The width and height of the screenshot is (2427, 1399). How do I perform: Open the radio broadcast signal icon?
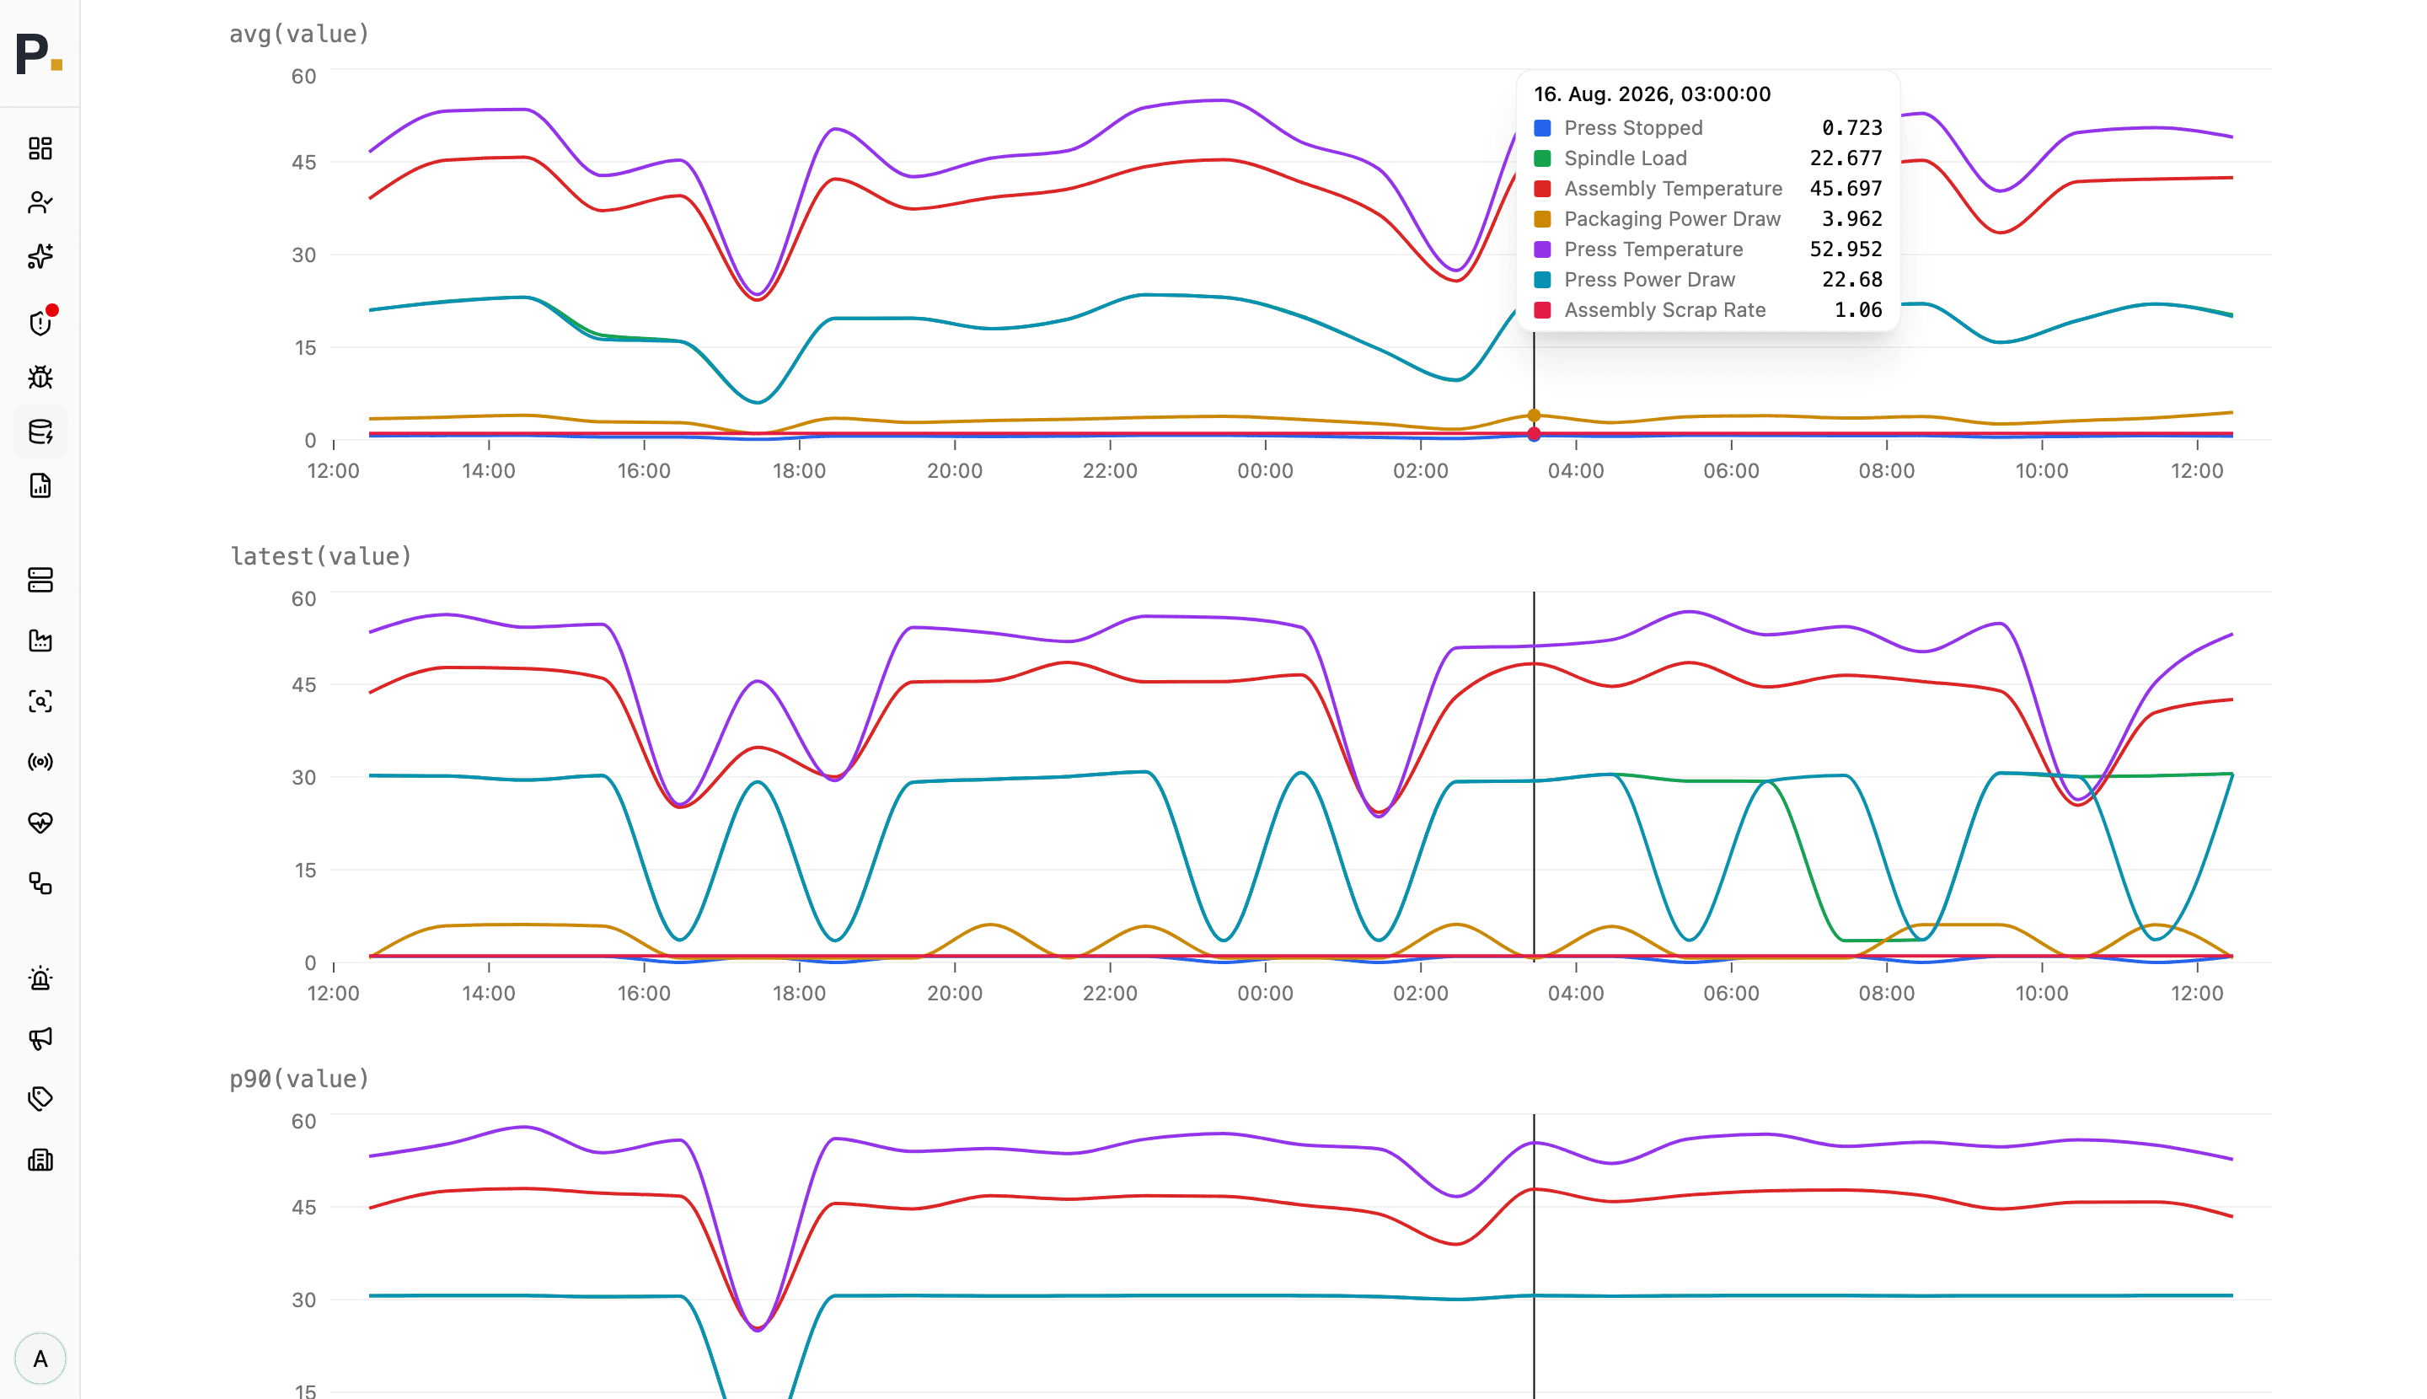pyautogui.click(x=40, y=762)
